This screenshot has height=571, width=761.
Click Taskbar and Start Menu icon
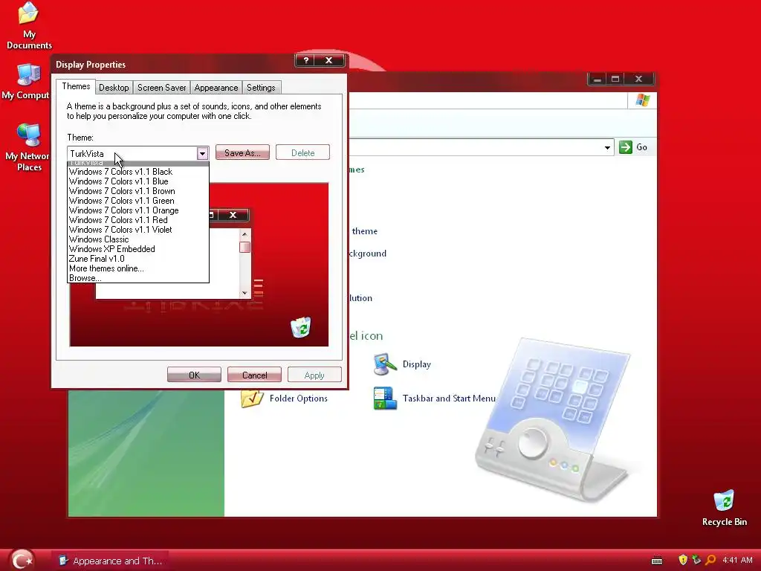point(385,399)
